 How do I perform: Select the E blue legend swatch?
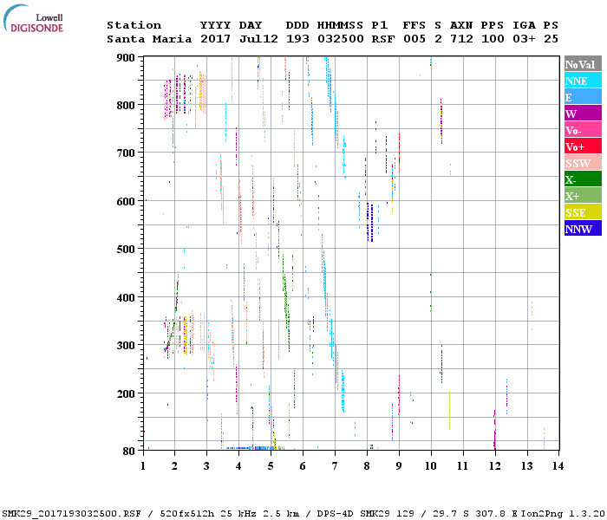(583, 97)
